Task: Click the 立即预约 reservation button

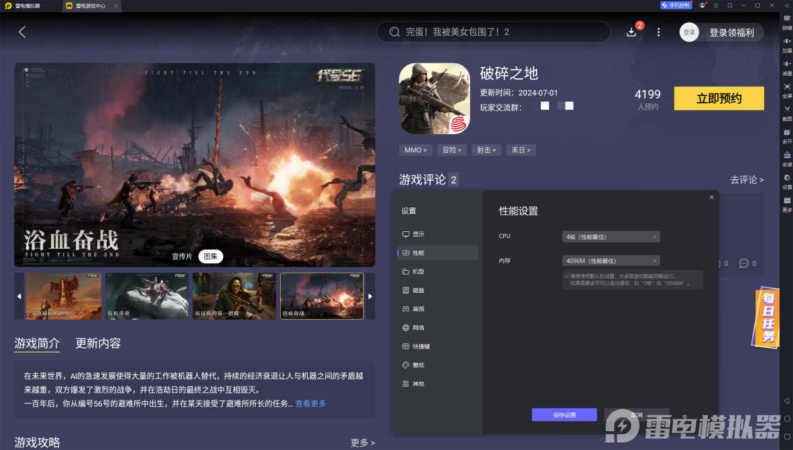Action: [718, 98]
